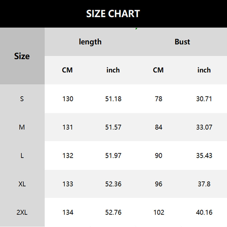The image size is (227, 227).
Task: Click the length column group header
Action: 90,42
